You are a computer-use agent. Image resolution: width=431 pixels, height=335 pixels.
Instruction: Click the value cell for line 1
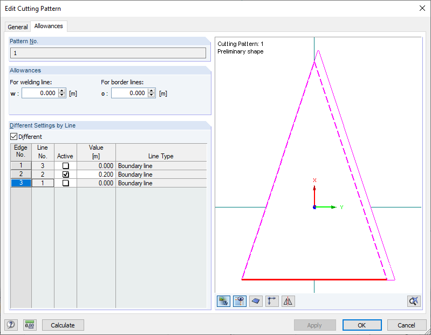coord(96,183)
